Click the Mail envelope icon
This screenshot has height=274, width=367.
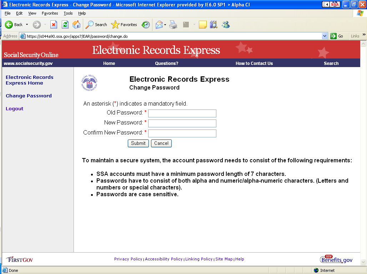[159, 25]
